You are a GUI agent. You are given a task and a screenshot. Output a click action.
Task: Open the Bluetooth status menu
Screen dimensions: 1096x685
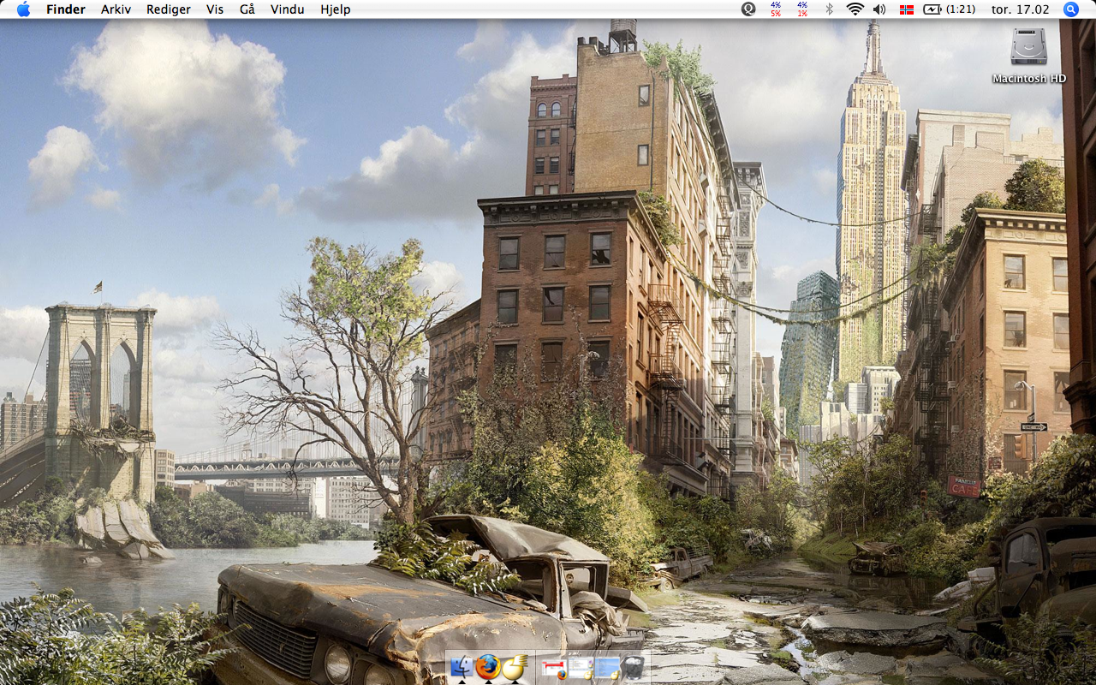click(x=829, y=9)
